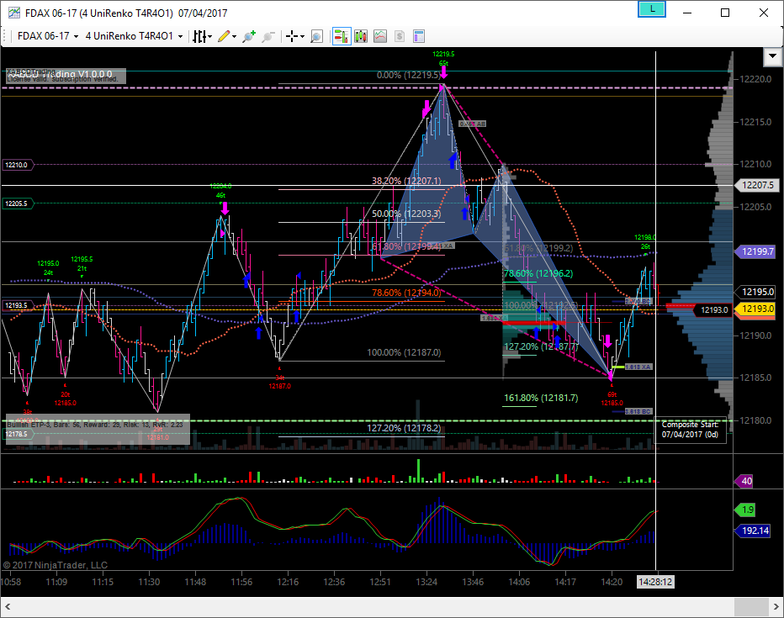784x618 pixels.
Task: Click the 14:28:12 time cursor label
Action: click(x=655, y=582)
